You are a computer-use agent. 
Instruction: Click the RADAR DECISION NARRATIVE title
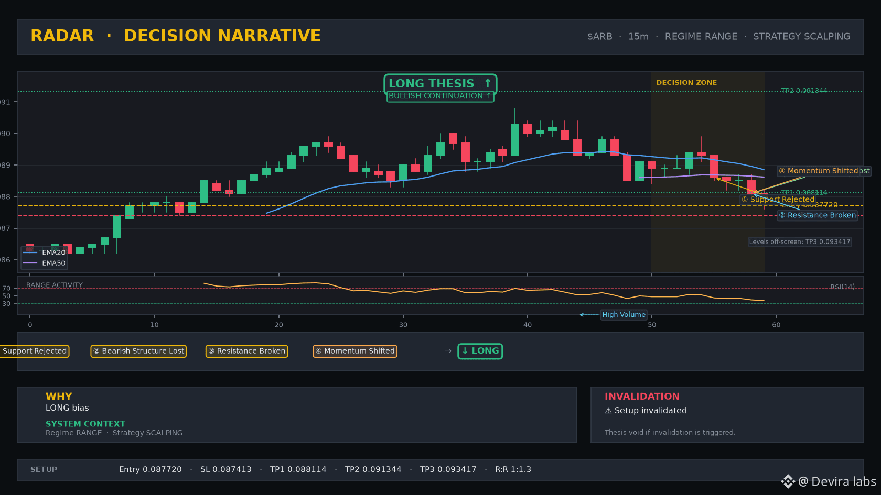point(176,36)
